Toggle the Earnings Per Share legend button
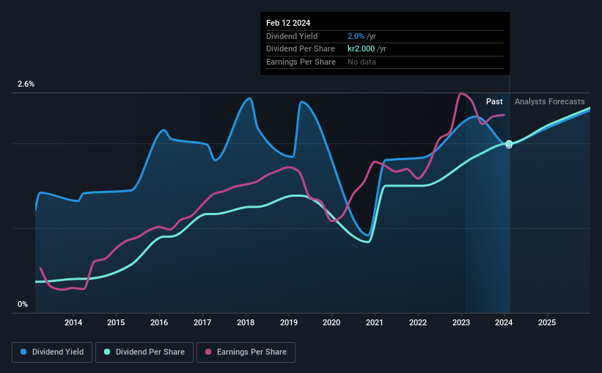Image resolution: width=602 pixels, height=373 pixels. point(246,352)
